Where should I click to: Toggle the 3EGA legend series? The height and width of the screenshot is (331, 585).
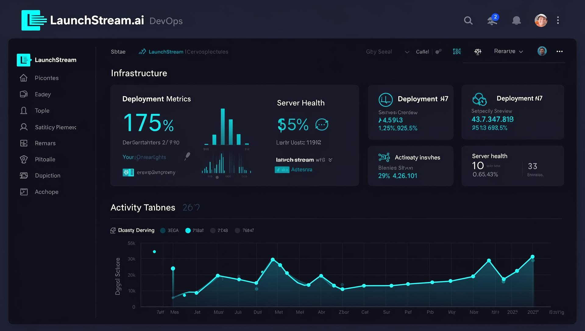[169, 231]
